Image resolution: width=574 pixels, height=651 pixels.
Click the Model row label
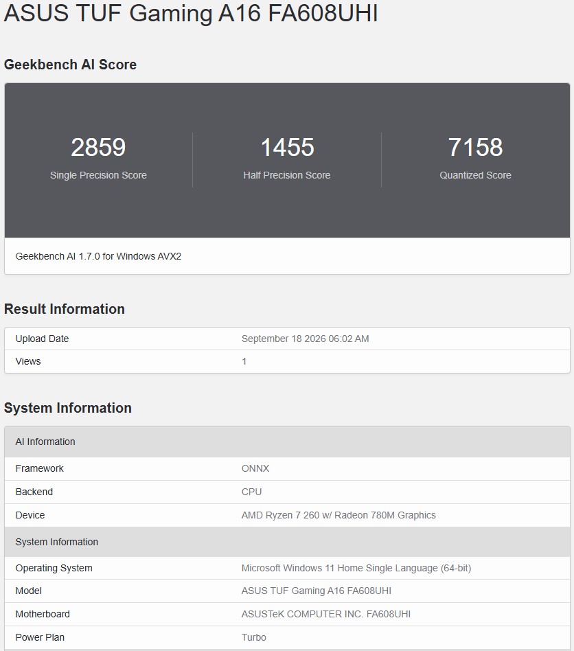tap(29, 591)
